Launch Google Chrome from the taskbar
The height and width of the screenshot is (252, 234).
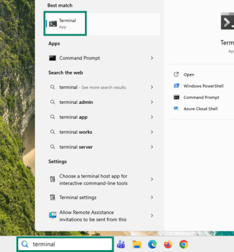click(x=183, y=244)
